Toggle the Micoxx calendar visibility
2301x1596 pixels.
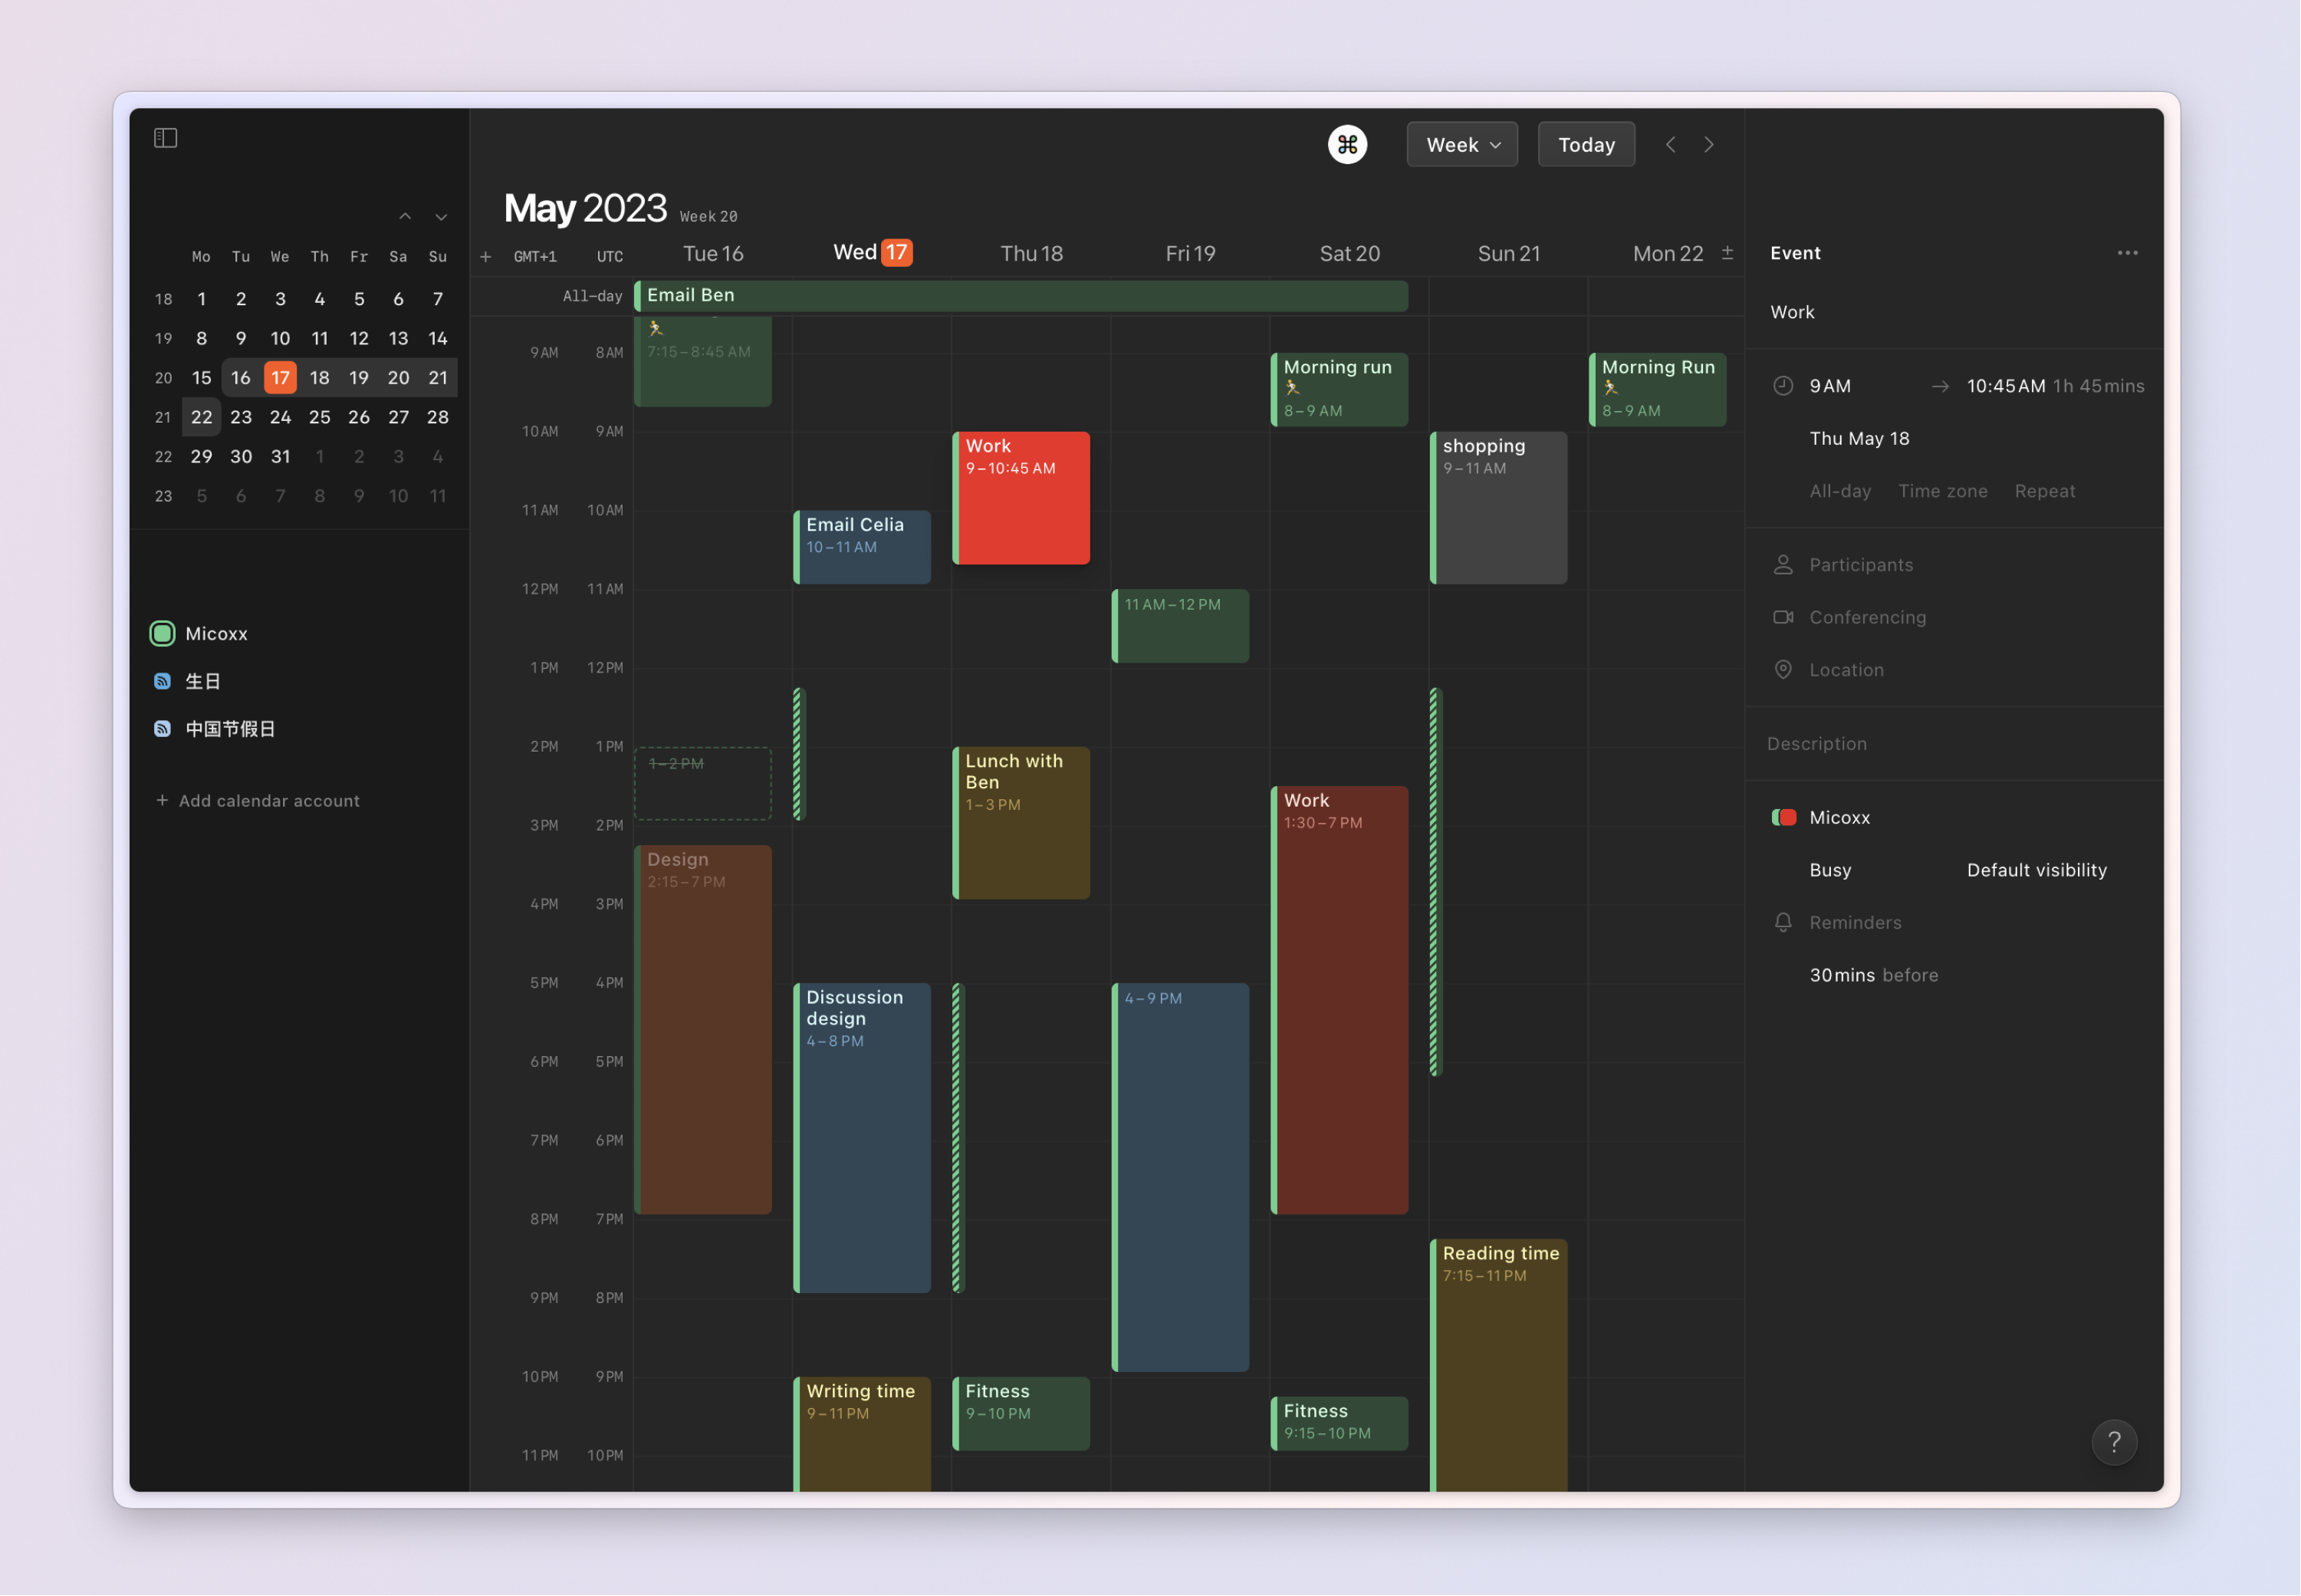pyautogui.click(x=162, y=633)
